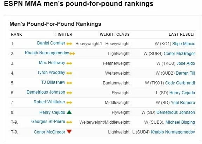Image resolution: width=202 pixels, height=144 pixels.
Task: Click the yellow no-change arrow next to Georges St-Pierre
Action: click(x=69, y=122)
